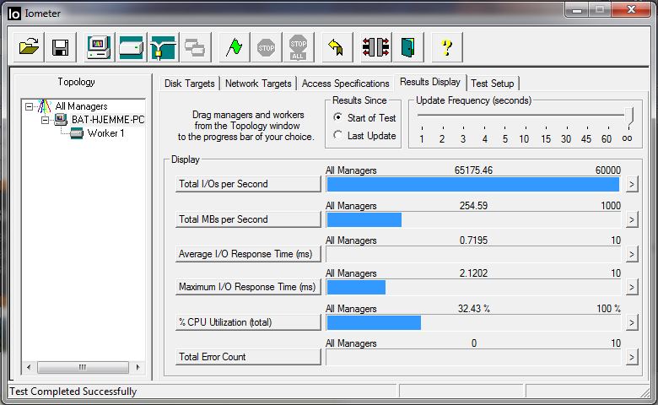This screenshot has height=405, width=658.
Task: Click the 0.7195 average response value
Action: click(x=473, y=240)
